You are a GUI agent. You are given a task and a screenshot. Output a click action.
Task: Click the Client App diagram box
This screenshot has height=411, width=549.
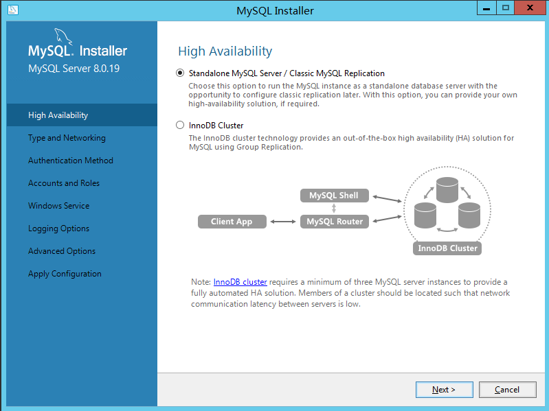tap(232, 222)
